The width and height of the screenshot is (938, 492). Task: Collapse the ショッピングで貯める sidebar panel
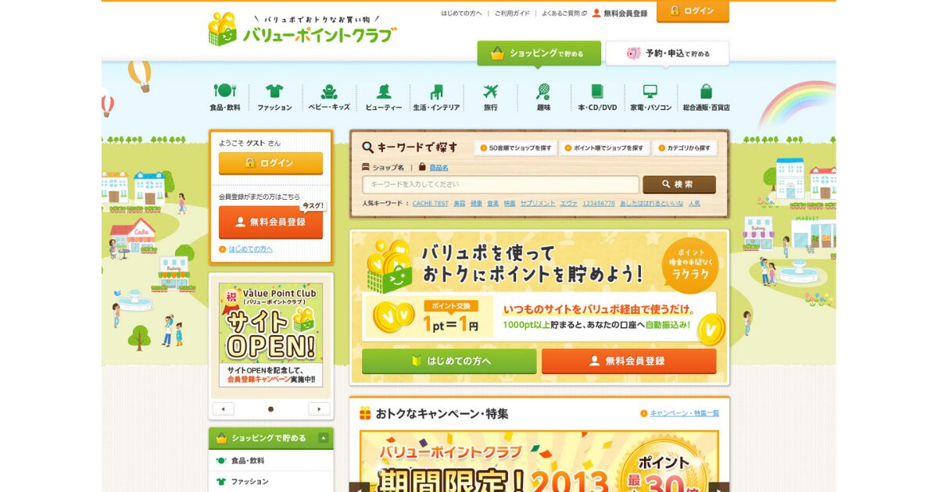point(323,438)
